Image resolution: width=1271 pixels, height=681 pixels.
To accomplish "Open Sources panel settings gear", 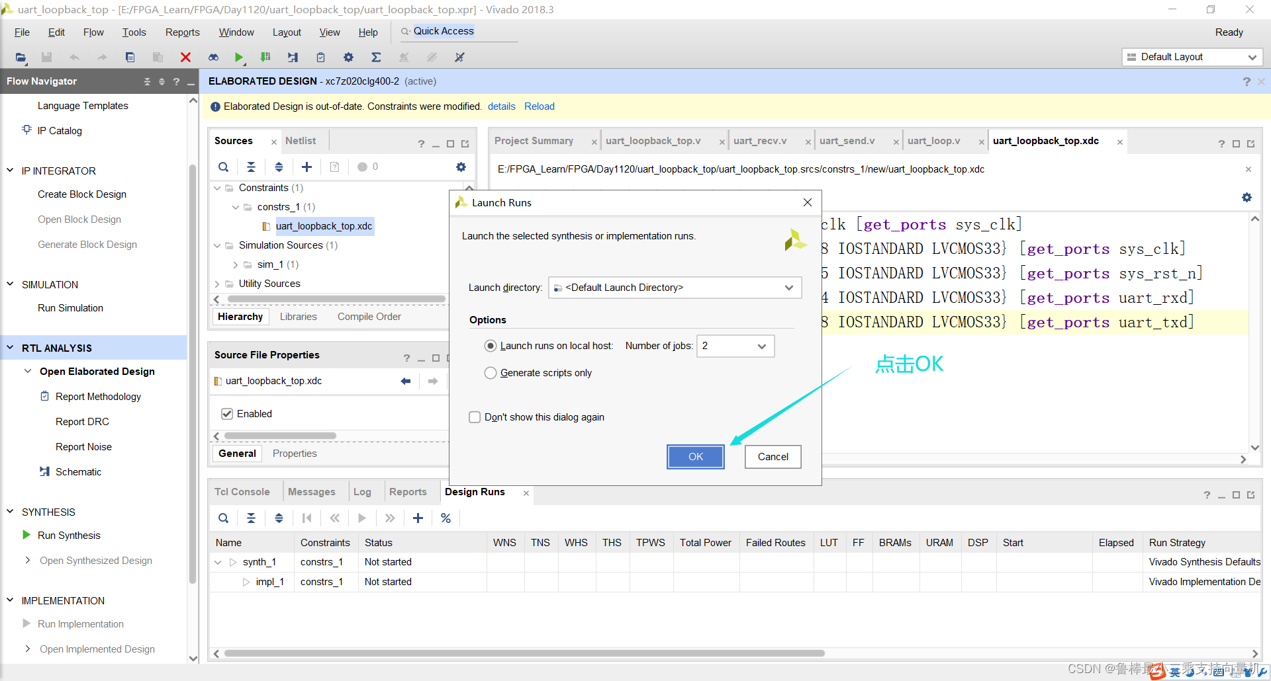I will [461, 167].
